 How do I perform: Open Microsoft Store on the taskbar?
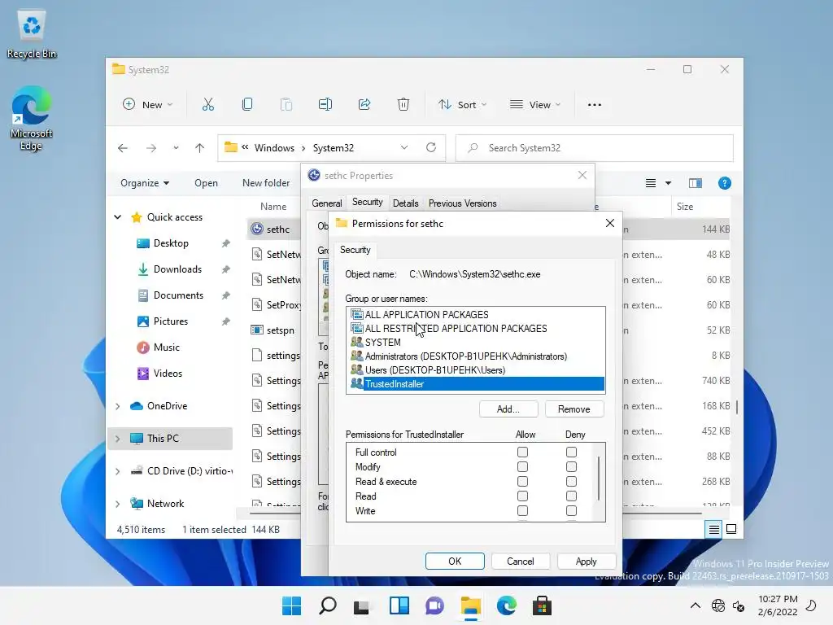[542, 605]
